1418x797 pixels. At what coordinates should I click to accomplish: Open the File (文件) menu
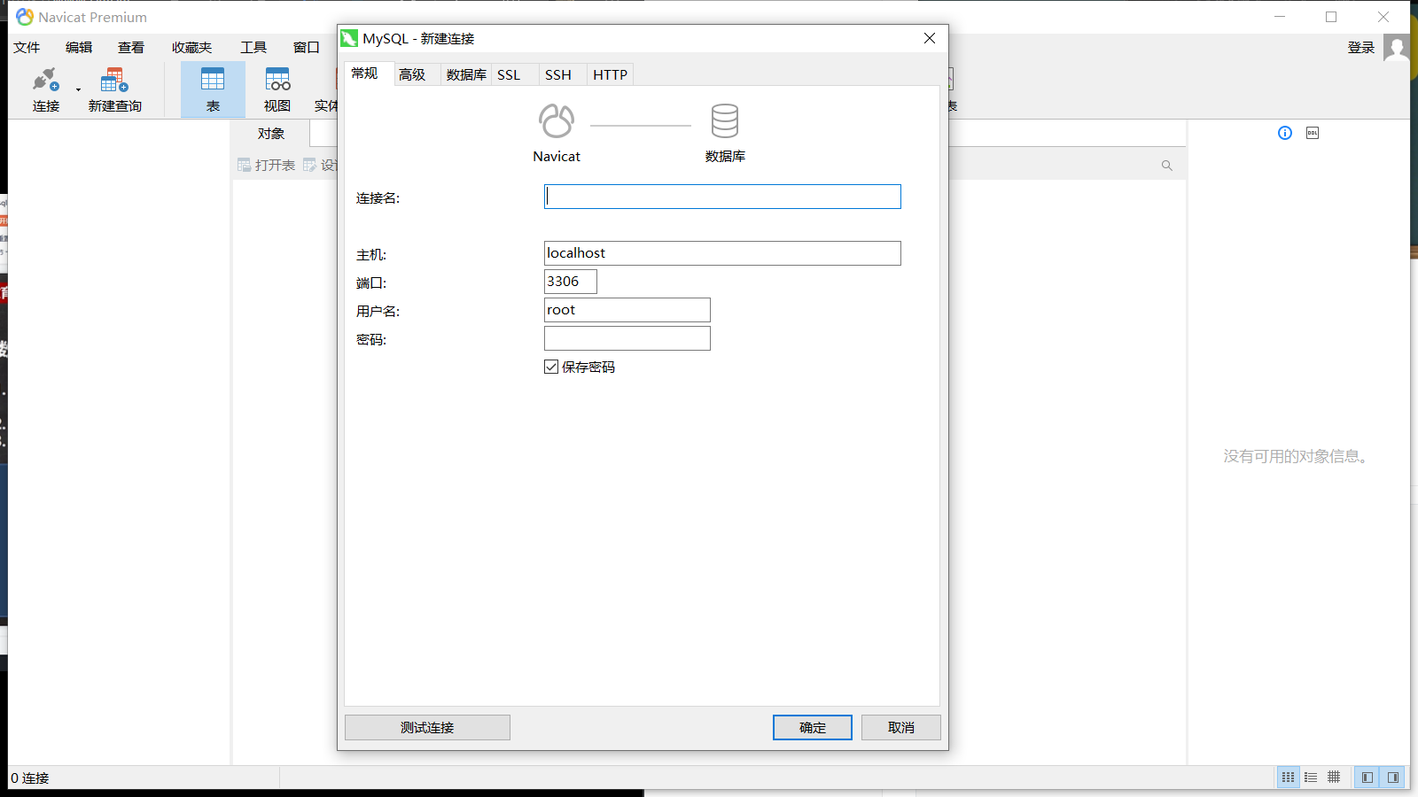[27, 48]
